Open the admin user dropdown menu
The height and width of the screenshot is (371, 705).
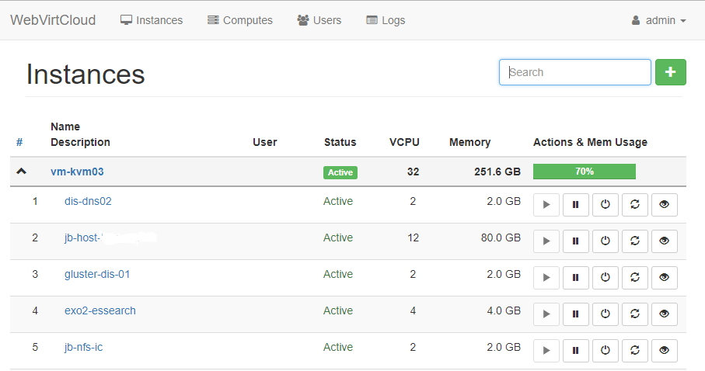[659, 21]
